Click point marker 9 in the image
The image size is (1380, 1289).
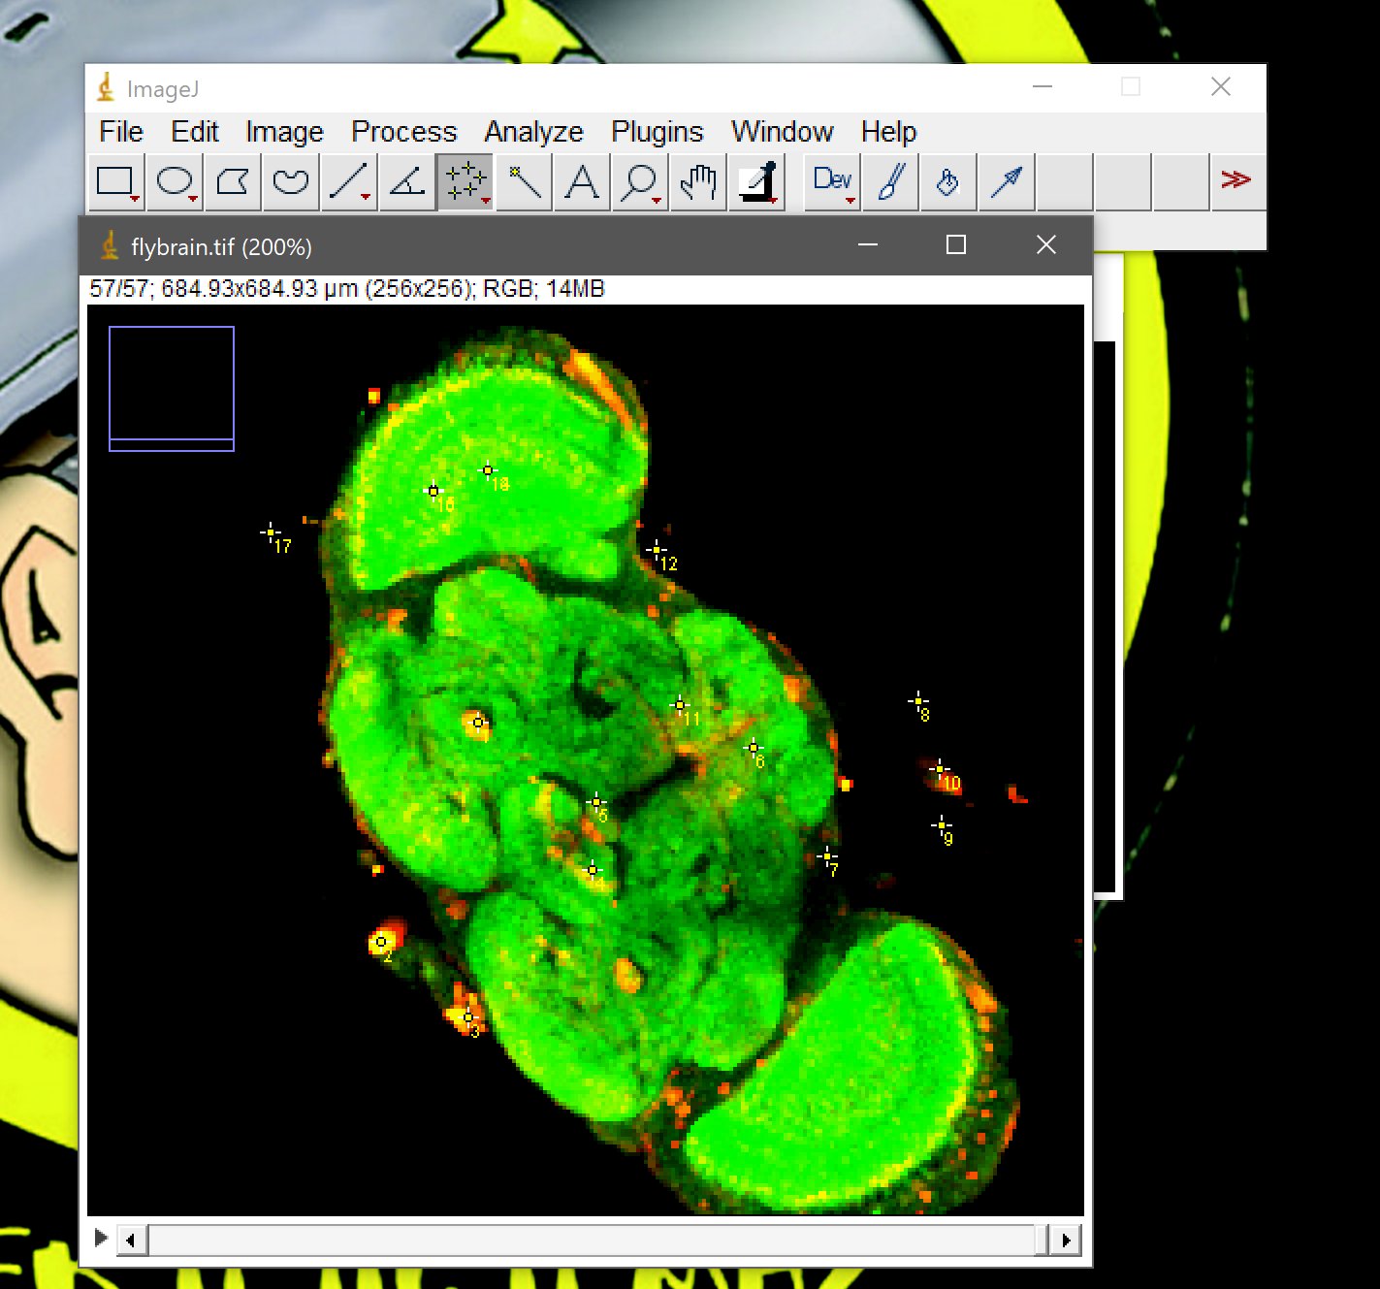942,825
